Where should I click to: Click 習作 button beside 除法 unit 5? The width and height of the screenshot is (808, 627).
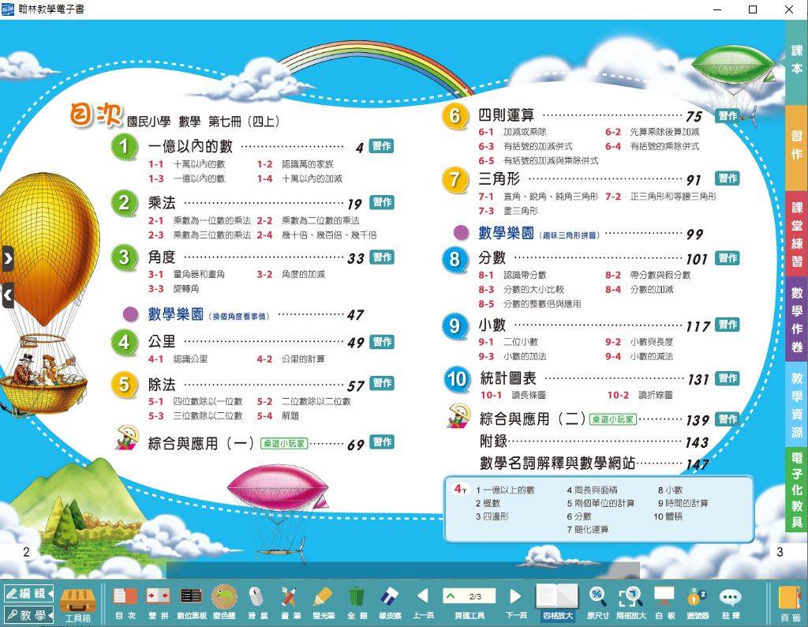pyautogui.click(x=382, y=382)
